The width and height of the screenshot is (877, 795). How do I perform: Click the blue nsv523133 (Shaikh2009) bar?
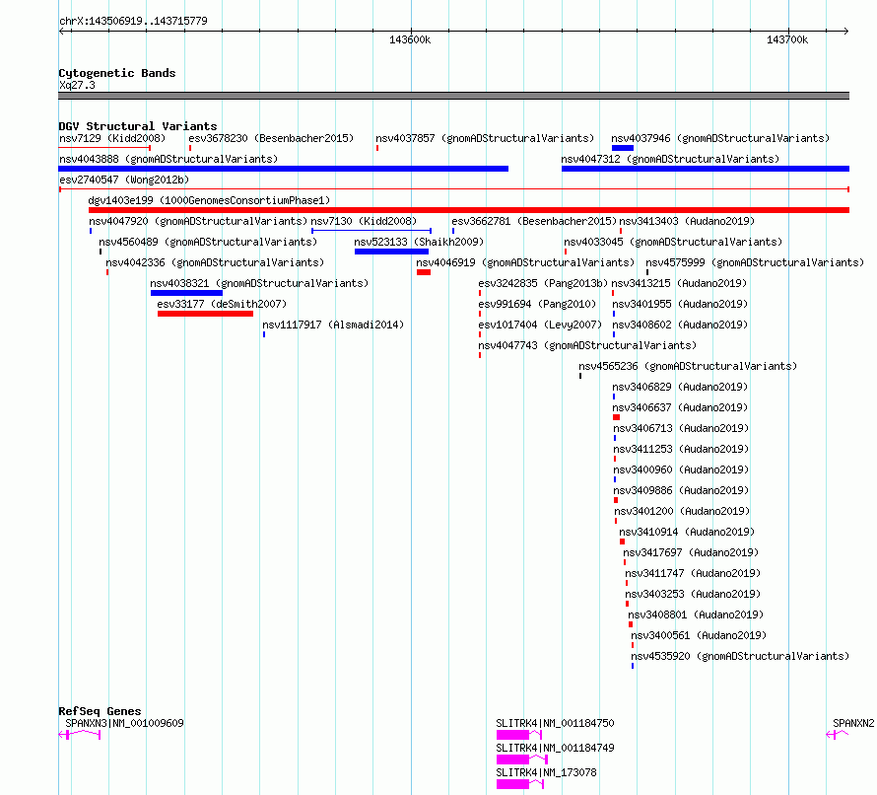click(391, 252)
